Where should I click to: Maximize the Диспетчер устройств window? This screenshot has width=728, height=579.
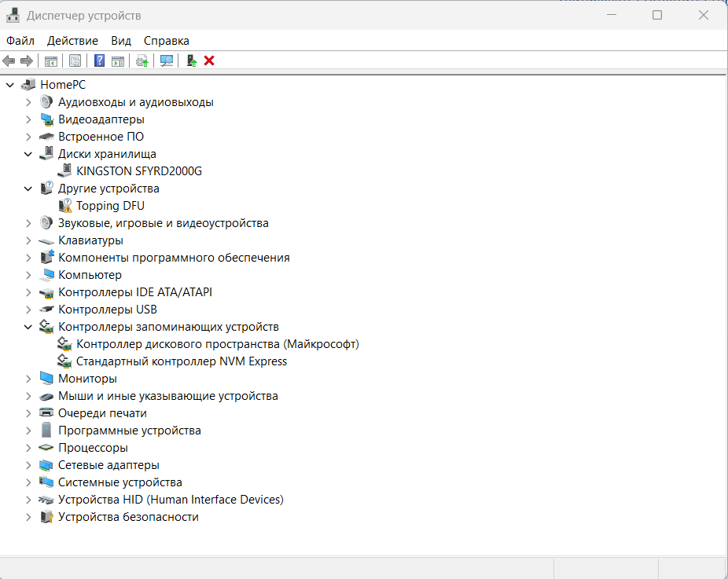coord(657,15)
